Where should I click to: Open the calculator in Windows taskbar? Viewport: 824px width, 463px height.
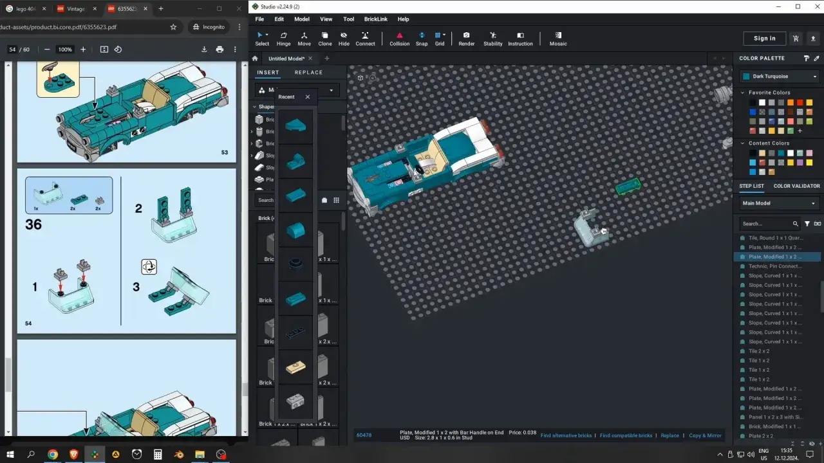click(158, 454)
